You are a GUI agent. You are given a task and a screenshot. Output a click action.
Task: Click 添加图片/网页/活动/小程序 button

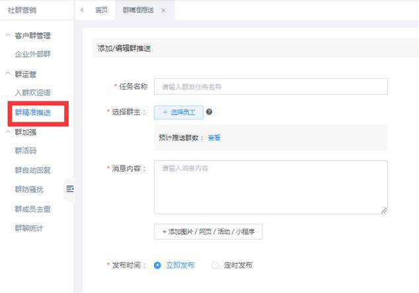(208, 231)
